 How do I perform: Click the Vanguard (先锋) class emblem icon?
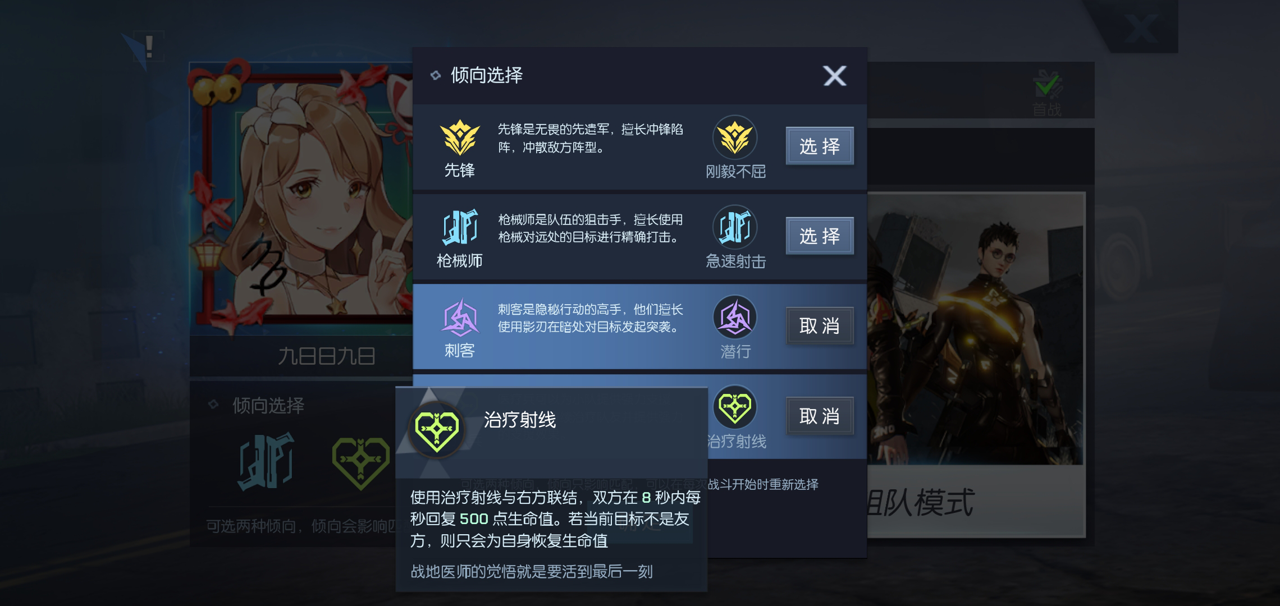[460, 137]
